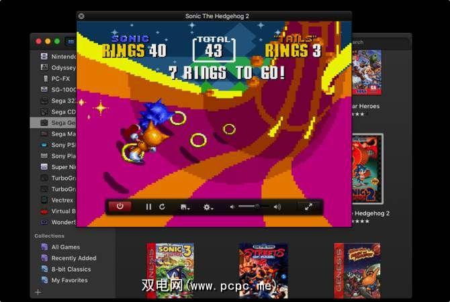The image size is (450, 302).
Task: Select Nintendo system icon in sidebar
Action: click(x=44, y=56)
